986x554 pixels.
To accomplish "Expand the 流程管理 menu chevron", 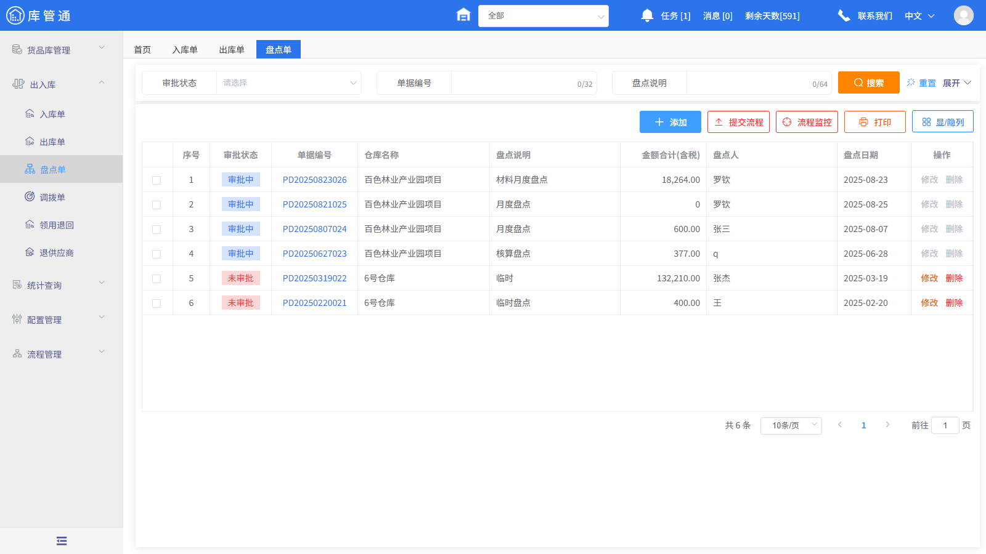I will (102, 351).
